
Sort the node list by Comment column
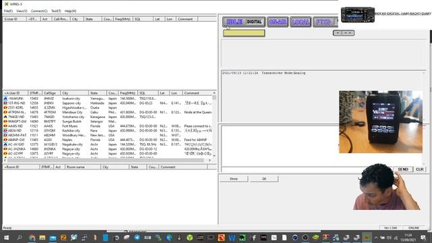pos(198,93)
